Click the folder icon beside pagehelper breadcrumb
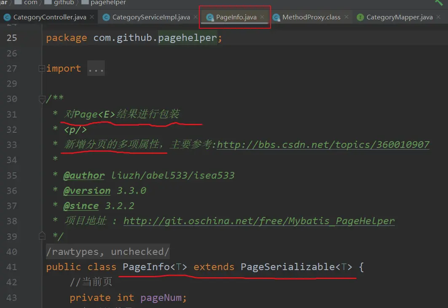This screenshot has height=308, width=448. 84,3
